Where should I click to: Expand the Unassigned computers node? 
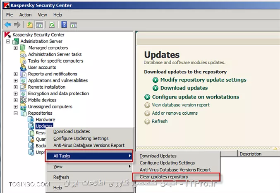point(16,106)
